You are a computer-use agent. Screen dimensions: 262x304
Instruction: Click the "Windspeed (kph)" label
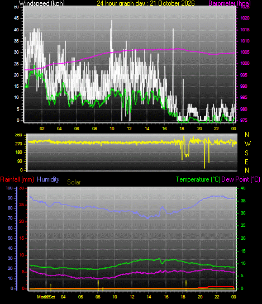(42, 3)
